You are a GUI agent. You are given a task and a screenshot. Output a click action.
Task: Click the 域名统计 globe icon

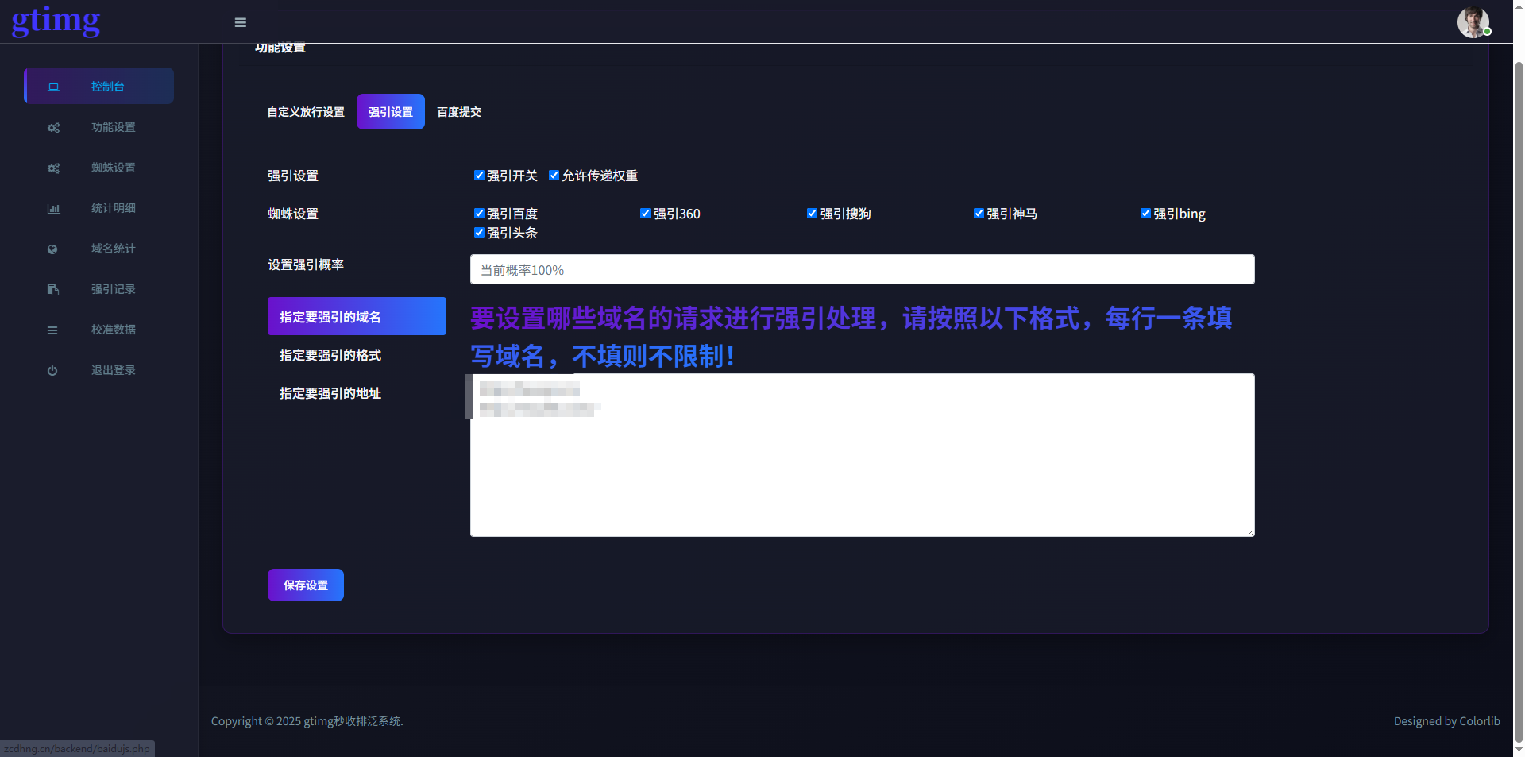point(52,249)
